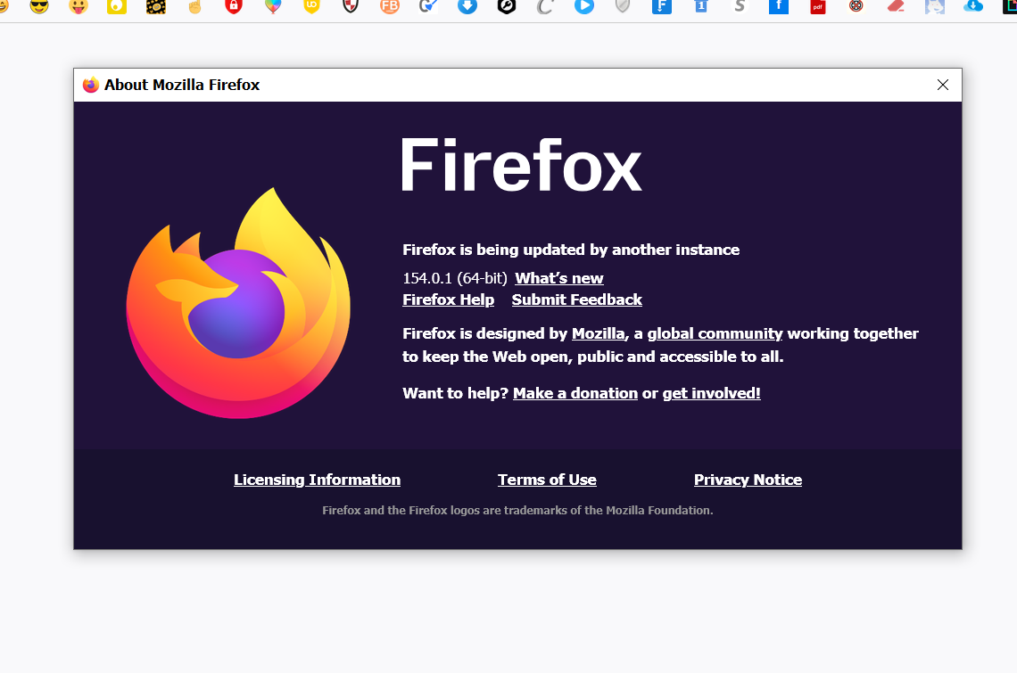Click the rainbow color balloon icon

click(273, 6)
